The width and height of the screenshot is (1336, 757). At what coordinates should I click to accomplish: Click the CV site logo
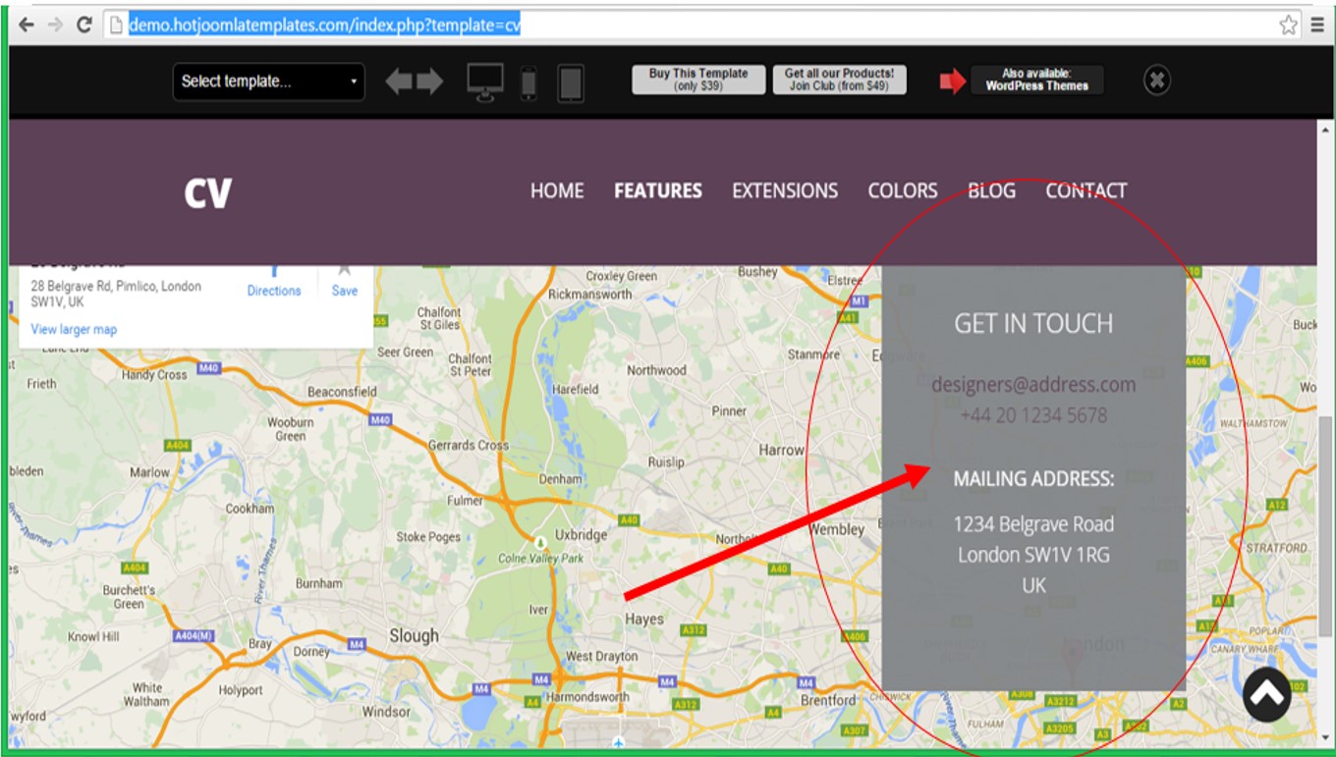(x=208, y=192)
